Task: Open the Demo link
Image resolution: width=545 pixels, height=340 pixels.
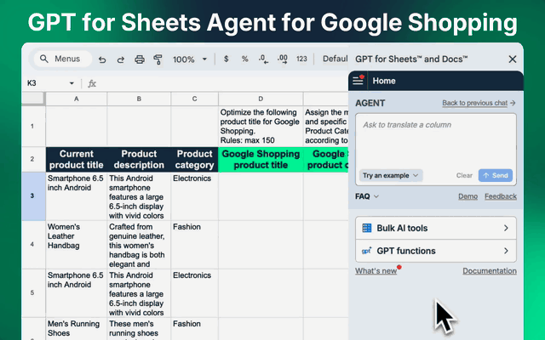Action: (468, 196)
